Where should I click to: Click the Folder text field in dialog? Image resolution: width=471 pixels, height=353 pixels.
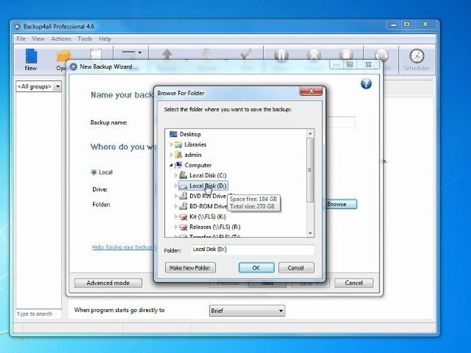point(253,250)
